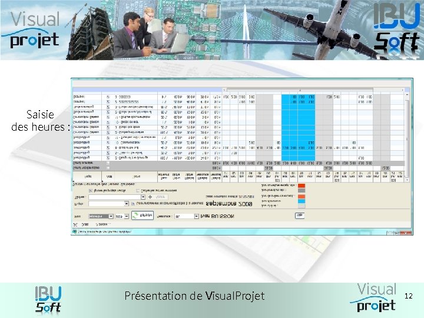Toggle the first checkbox under the hours-entry heading
Viewport: 424px width, 318px height.
click(x=91, y=191)
